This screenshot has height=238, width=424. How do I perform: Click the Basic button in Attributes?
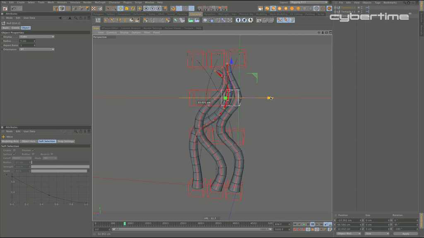point(5,28)
